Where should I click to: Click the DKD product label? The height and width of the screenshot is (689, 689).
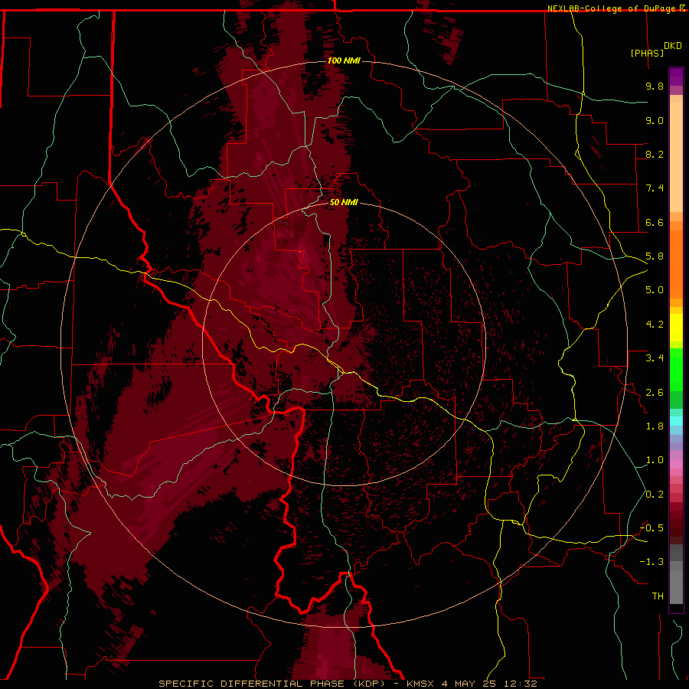tap(673, 46)
